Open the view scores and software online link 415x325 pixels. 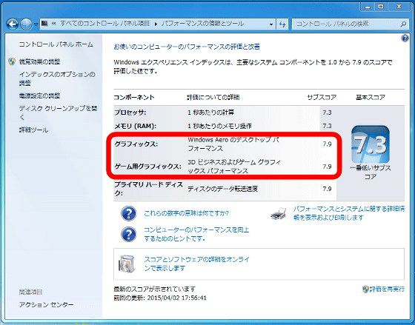pyautogui.click(x=196, y=264)
